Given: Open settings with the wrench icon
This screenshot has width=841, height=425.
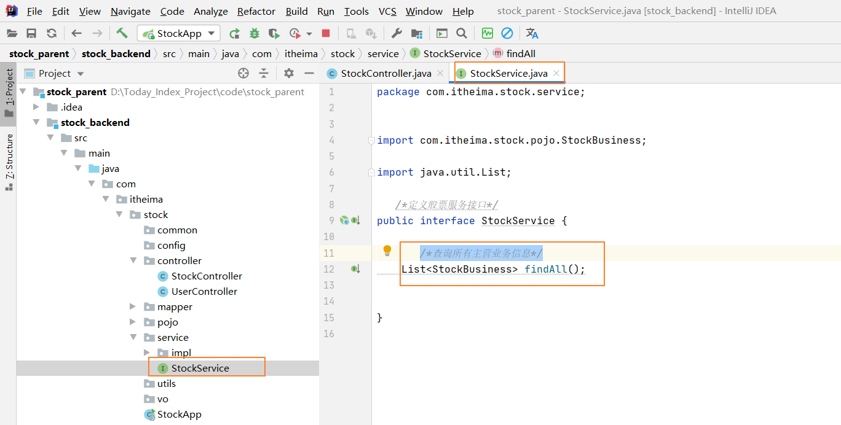Looking at the screenshot, I should (x=397, y=33).
